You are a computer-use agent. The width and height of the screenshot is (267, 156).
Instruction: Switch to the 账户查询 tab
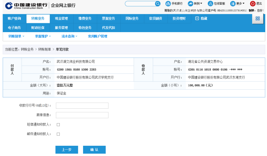(14, 18)
